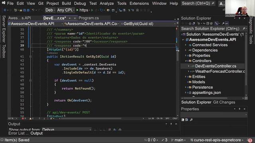Viewport: 255px width, 143px height.
Task: Open the editor zoom level dropdown
Action: 12,118
